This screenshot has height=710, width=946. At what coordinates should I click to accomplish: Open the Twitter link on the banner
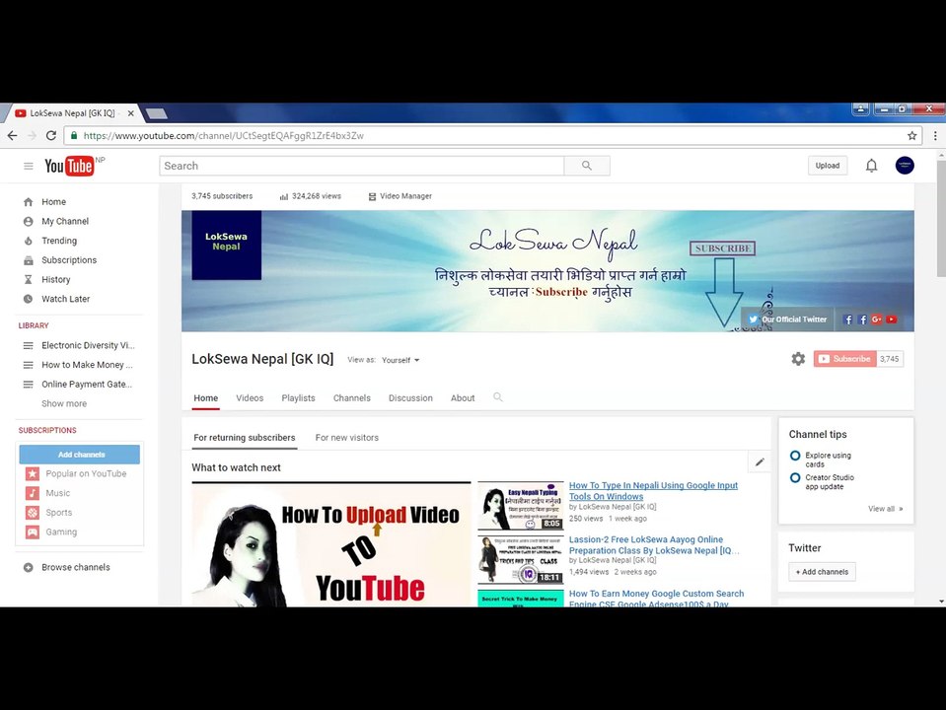click(x=788, y=319)
